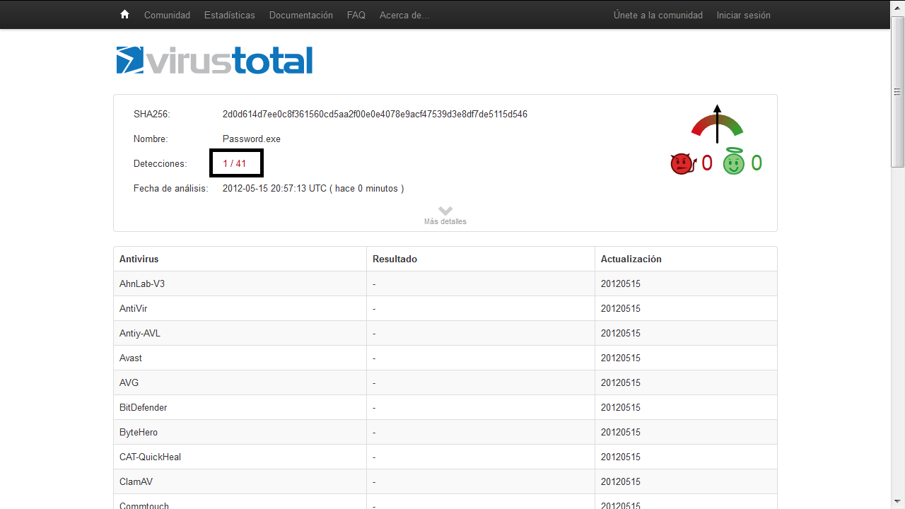Open the Documentación page

tap(301, 15)
